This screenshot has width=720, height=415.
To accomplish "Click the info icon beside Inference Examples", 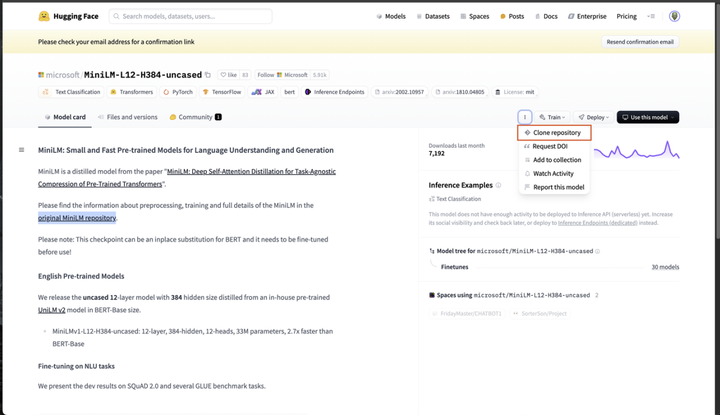I will pyautogui.click(x=498, y=185).
